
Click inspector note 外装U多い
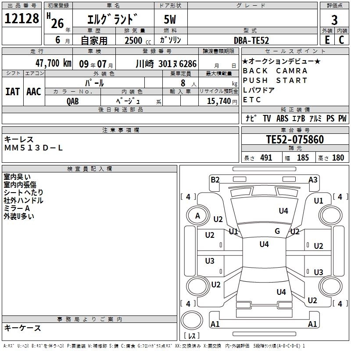[x=19, y=216]
